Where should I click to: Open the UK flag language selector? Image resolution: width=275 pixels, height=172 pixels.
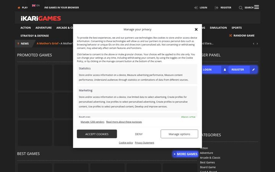[36, 5]
